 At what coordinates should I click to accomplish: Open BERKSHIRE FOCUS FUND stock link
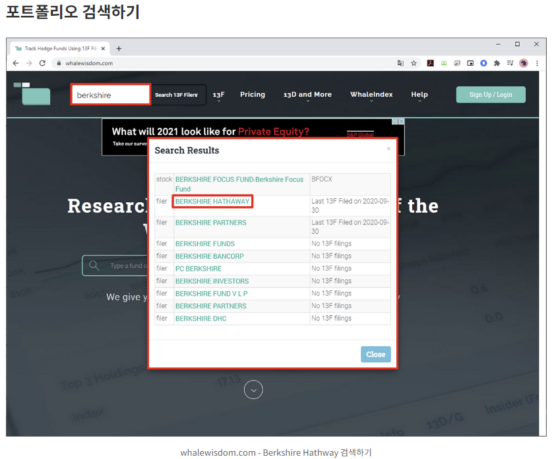click(x=239, y=184)
